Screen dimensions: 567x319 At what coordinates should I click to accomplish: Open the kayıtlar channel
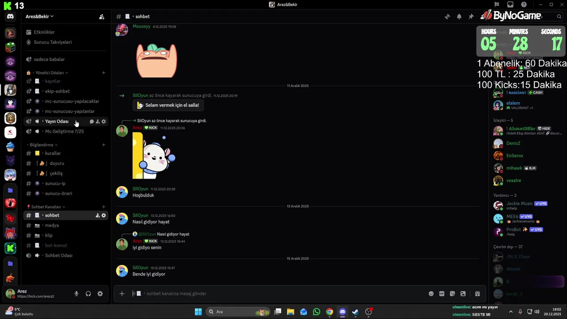66,81
